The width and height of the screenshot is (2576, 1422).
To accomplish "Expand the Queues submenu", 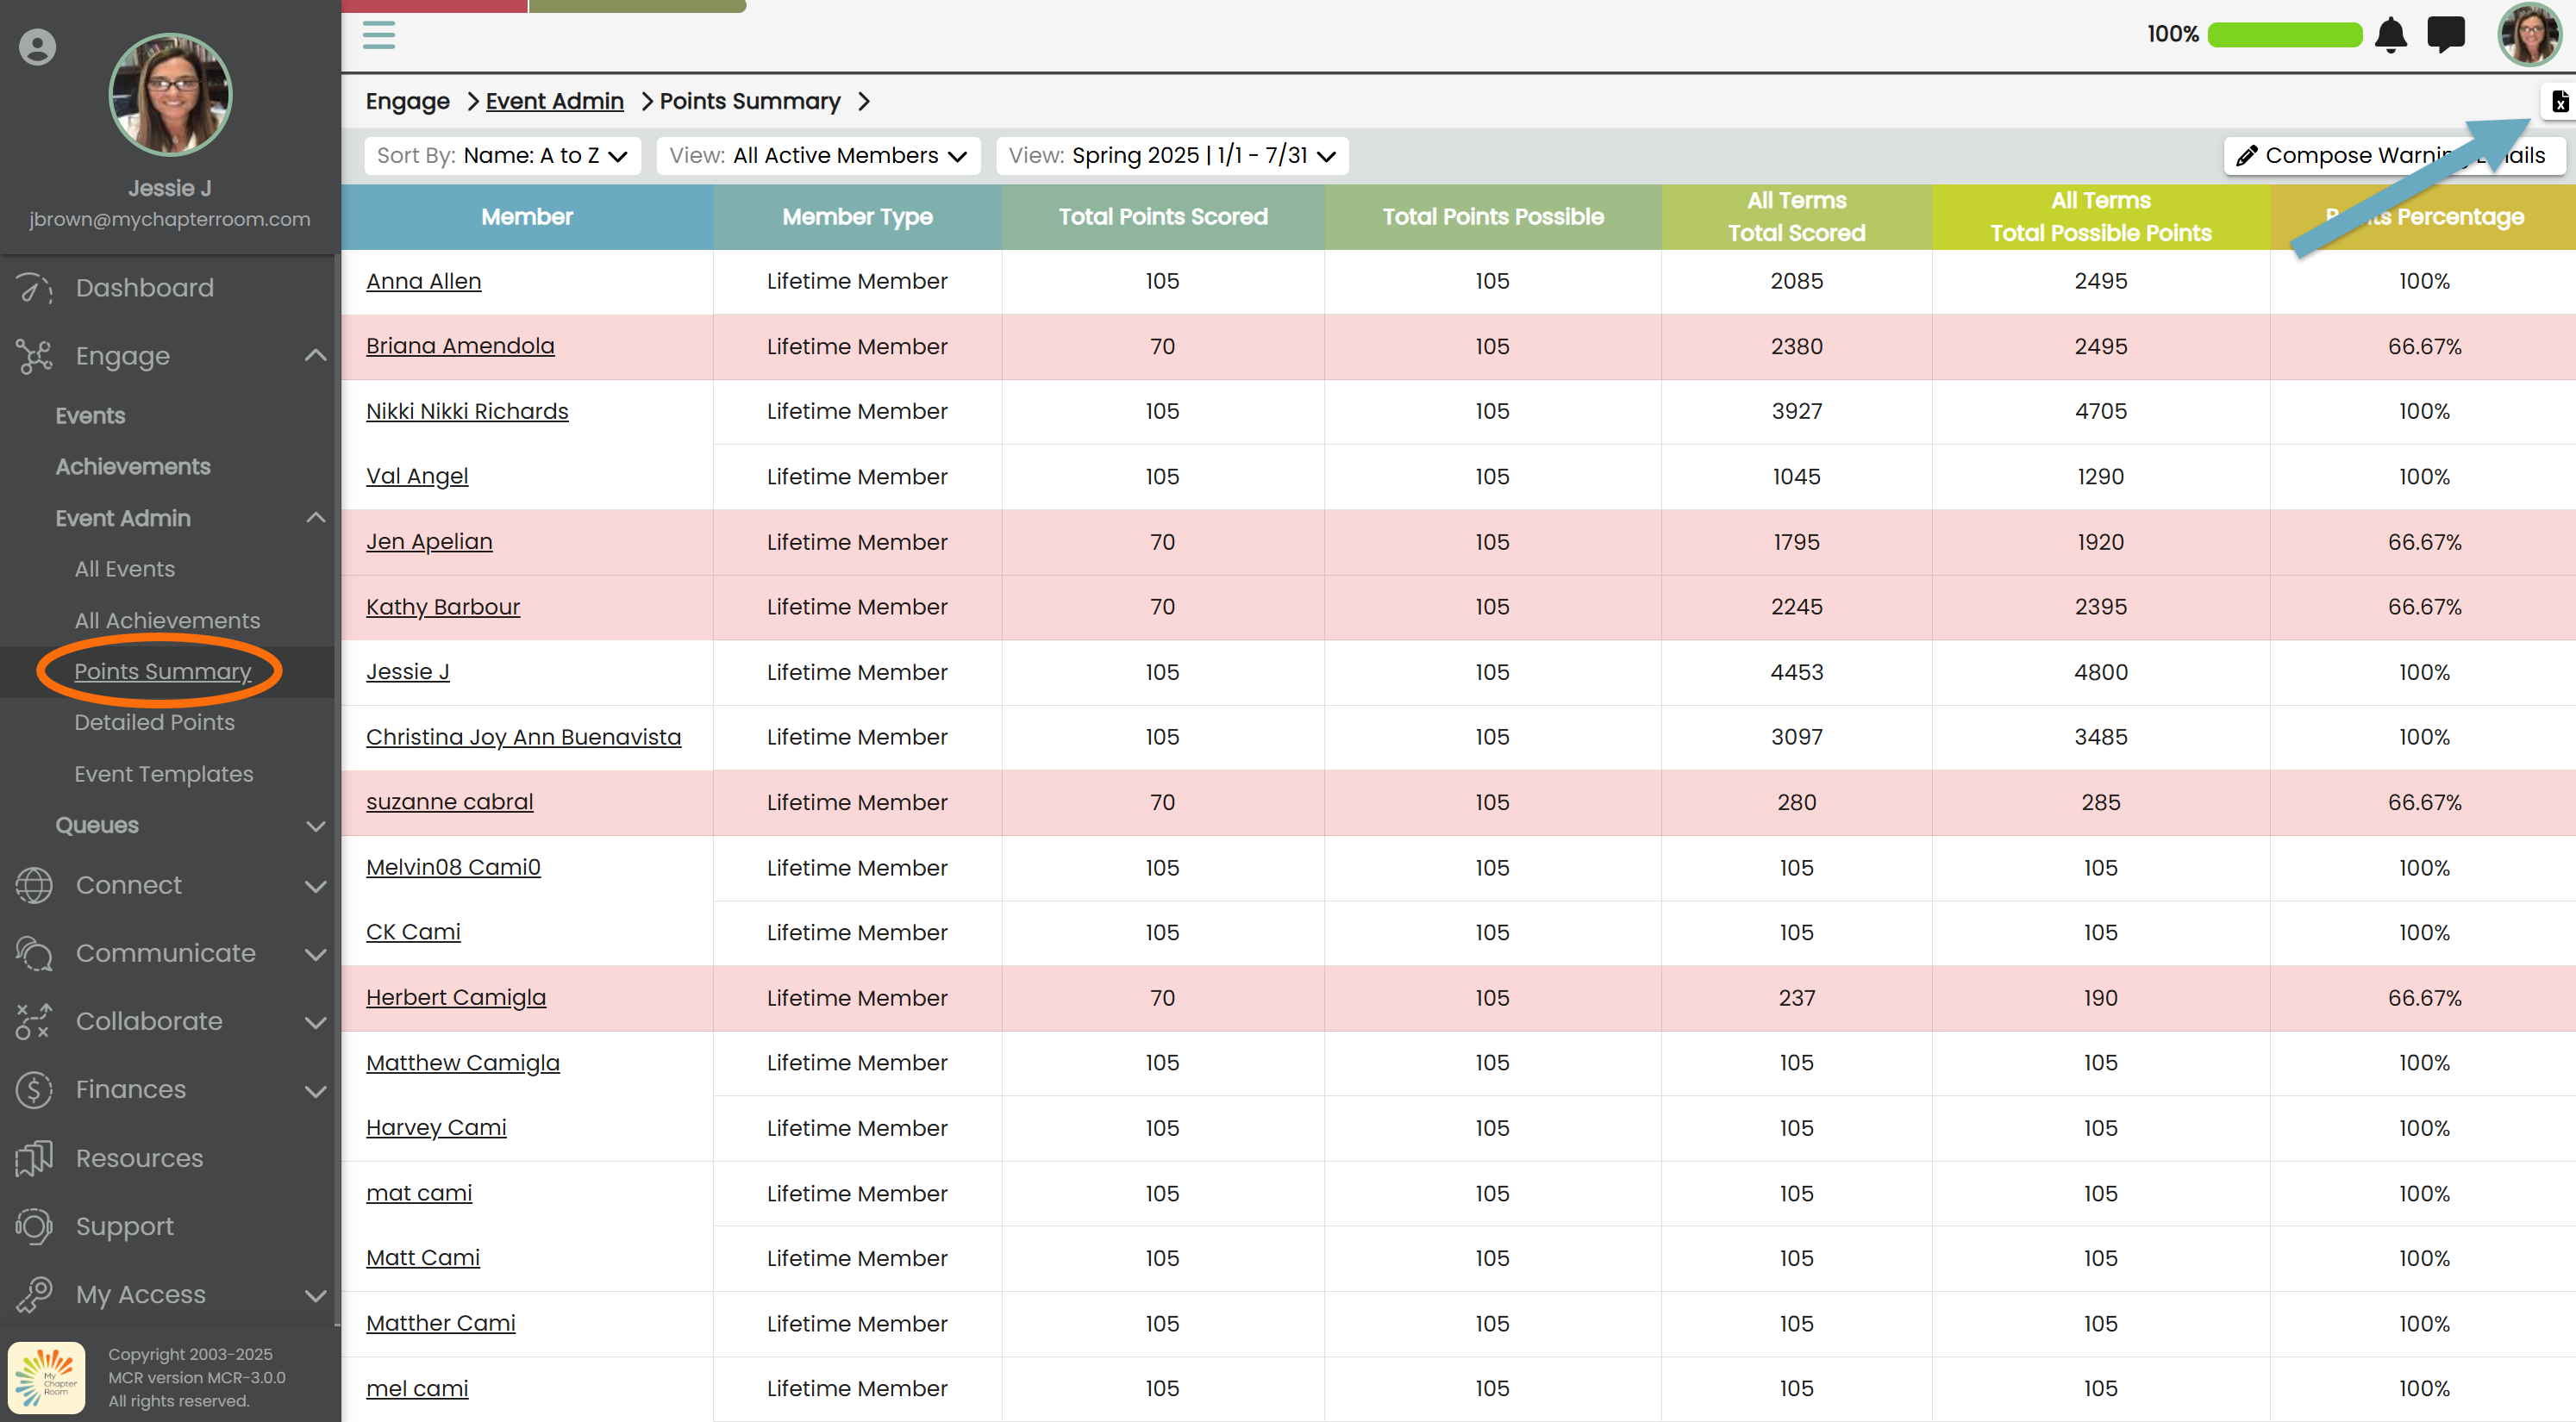I will (x=315, y=826).
